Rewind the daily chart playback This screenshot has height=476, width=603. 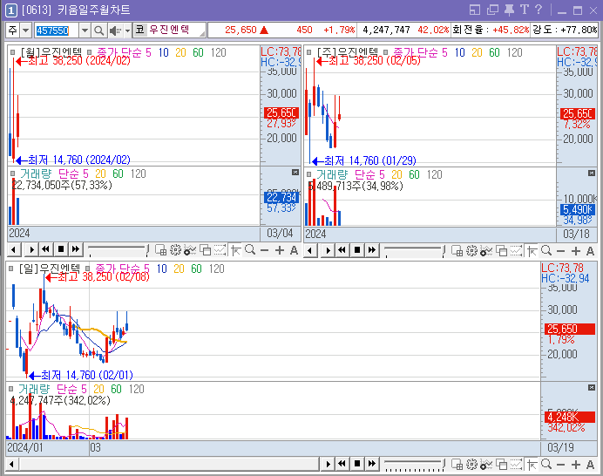[x=342, y=464]
